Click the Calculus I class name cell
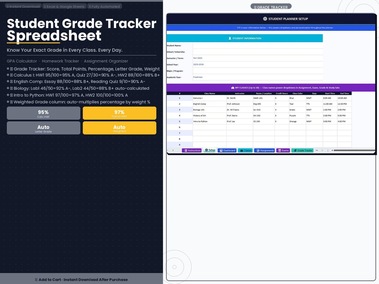The width and height of the screenshot is (379, 284). coord(210,98)
